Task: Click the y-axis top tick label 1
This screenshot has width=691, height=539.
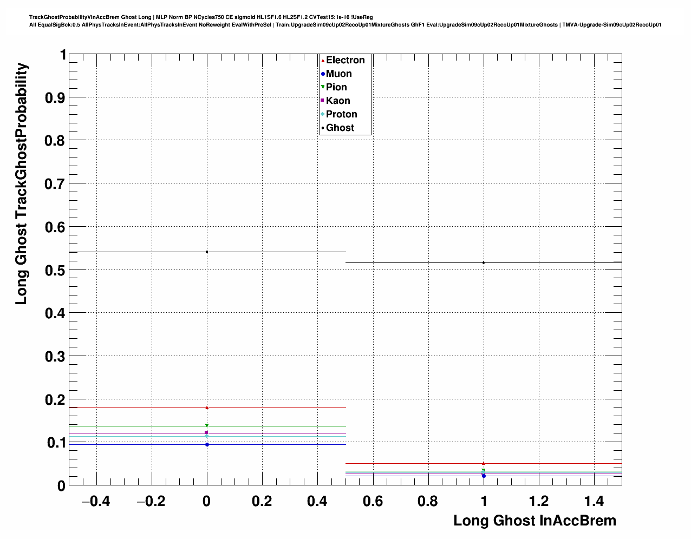Action: pyautogui.click(x=62, y=55)
